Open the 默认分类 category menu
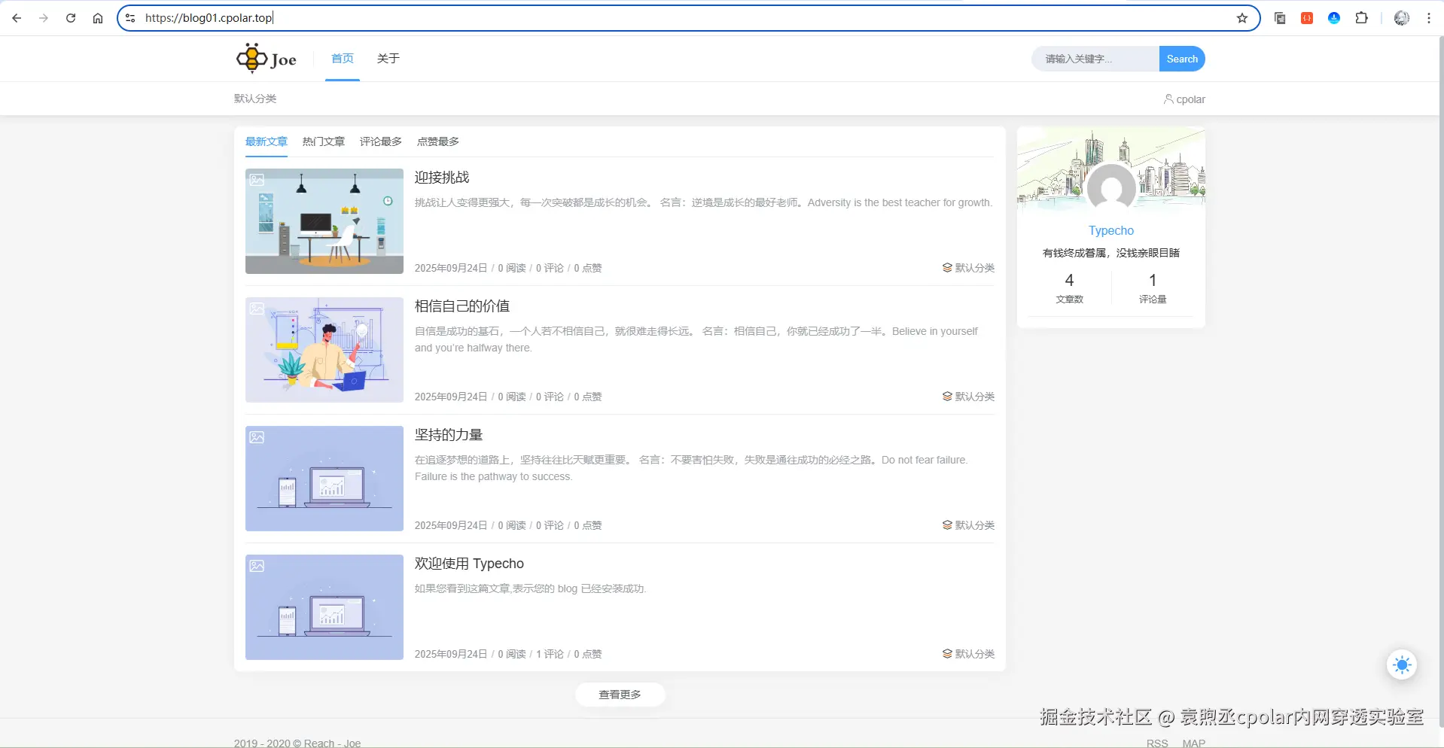The width and height of the screenshot is (1444, 748). (x=255, y=99)
